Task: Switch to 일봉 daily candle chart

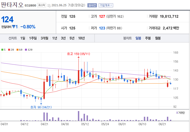Action: 138,38
